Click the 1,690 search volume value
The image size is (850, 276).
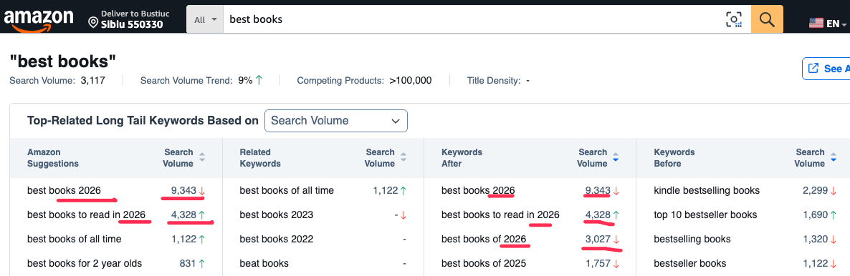[x=815, y=215]
